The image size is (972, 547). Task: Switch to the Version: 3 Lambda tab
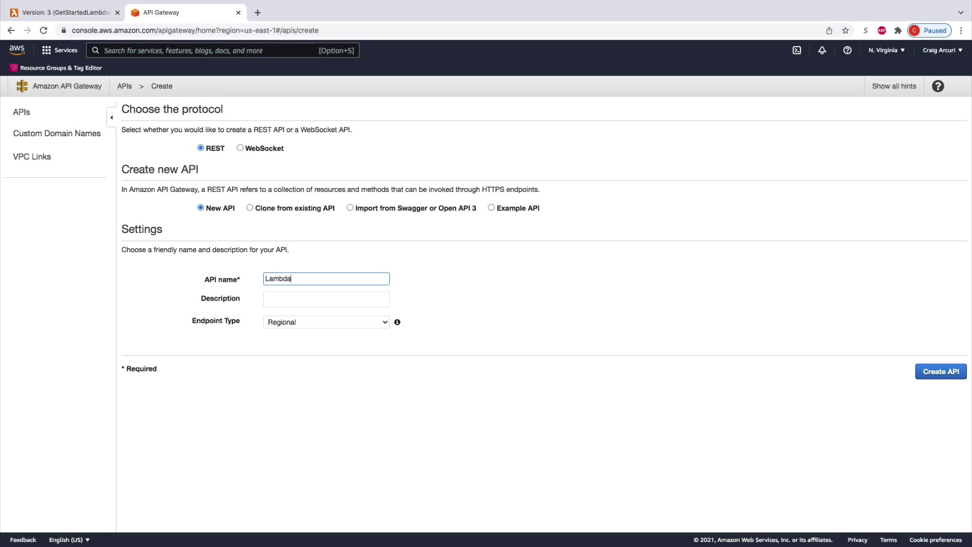tap(65, 12)
